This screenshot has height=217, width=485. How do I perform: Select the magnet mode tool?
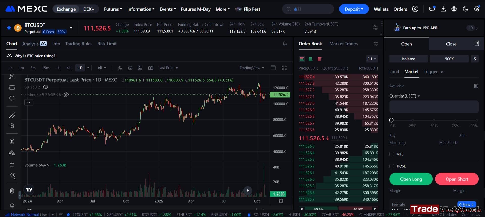[x=12, y=141]
